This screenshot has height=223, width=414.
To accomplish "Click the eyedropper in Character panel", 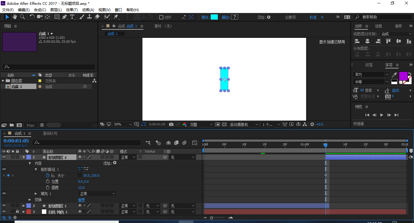I will tap(394, 75).
